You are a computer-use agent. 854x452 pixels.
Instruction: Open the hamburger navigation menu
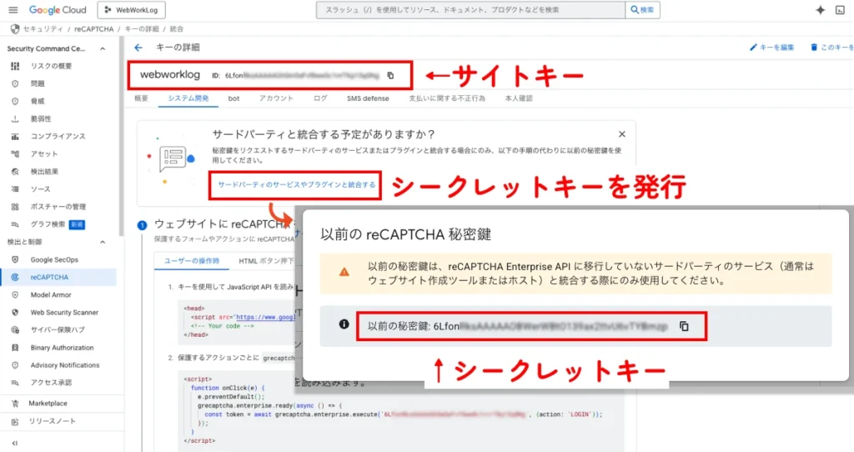point(13,10)
